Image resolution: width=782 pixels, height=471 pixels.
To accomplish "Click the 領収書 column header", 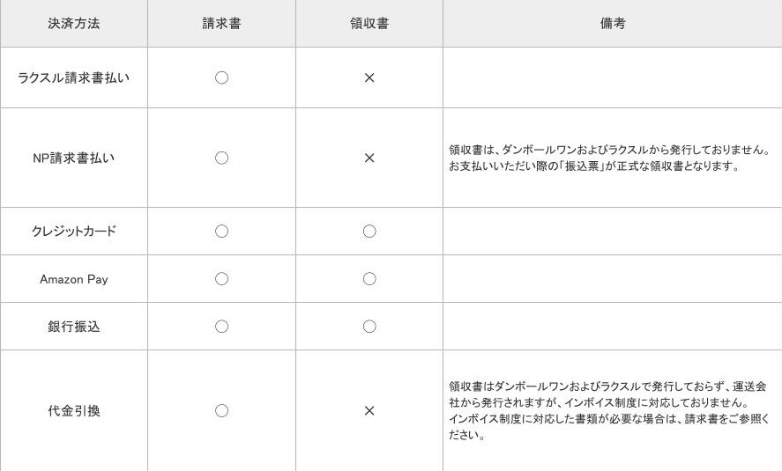I will [369, 24].
